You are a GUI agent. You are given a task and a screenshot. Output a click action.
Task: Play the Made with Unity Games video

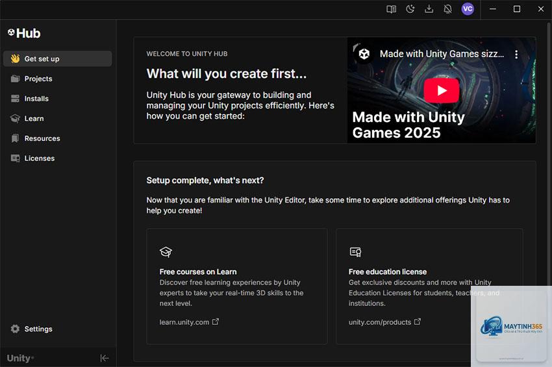pos(441,90)
